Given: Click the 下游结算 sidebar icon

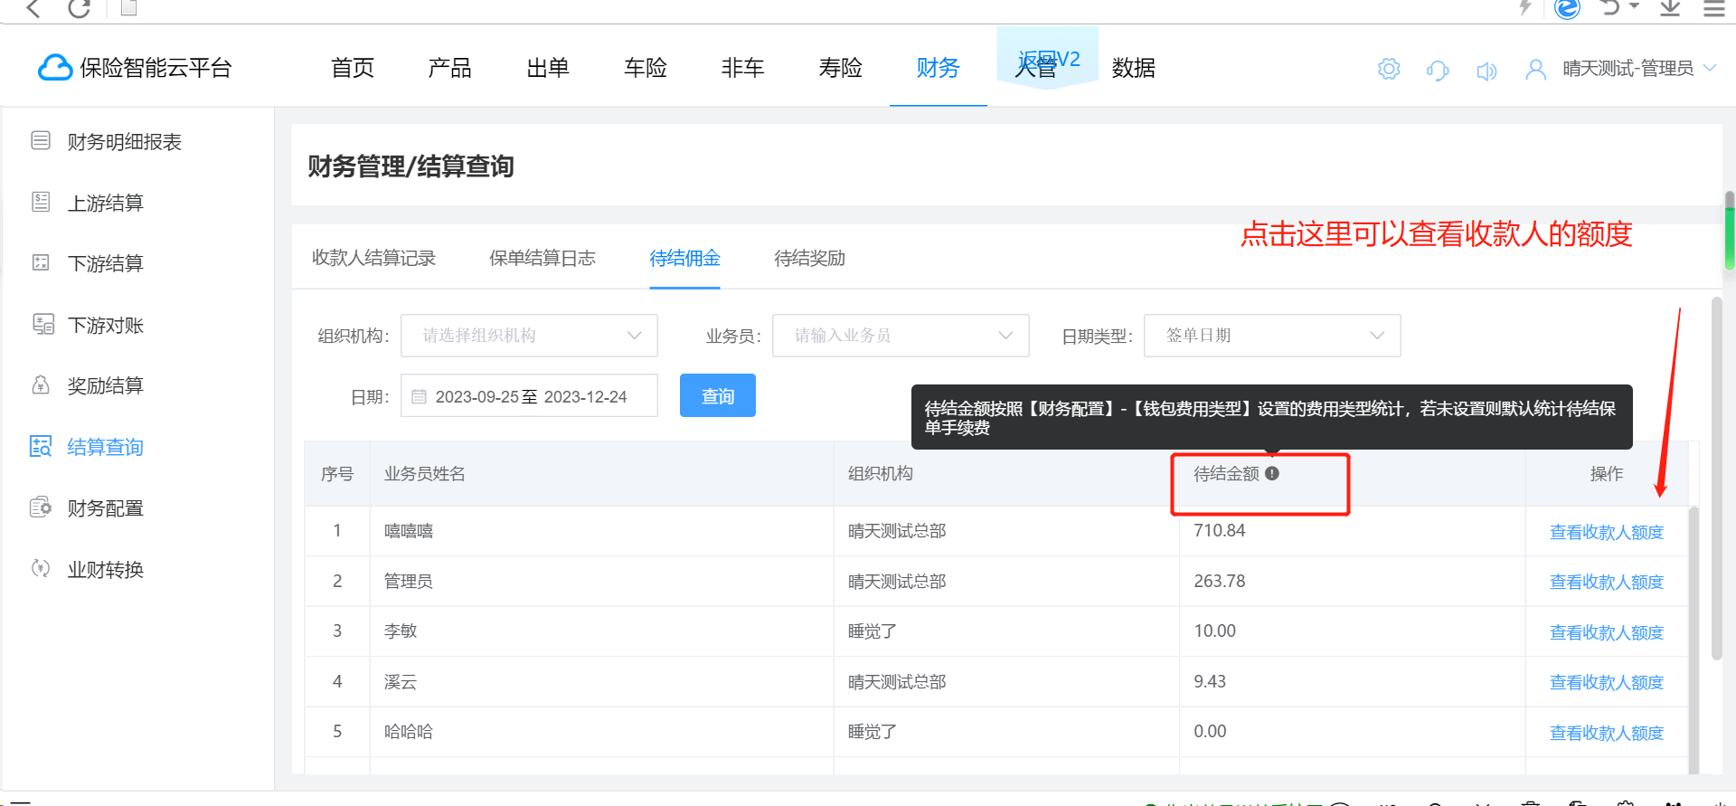Looking at the screenshot, I should pos(41,262).
